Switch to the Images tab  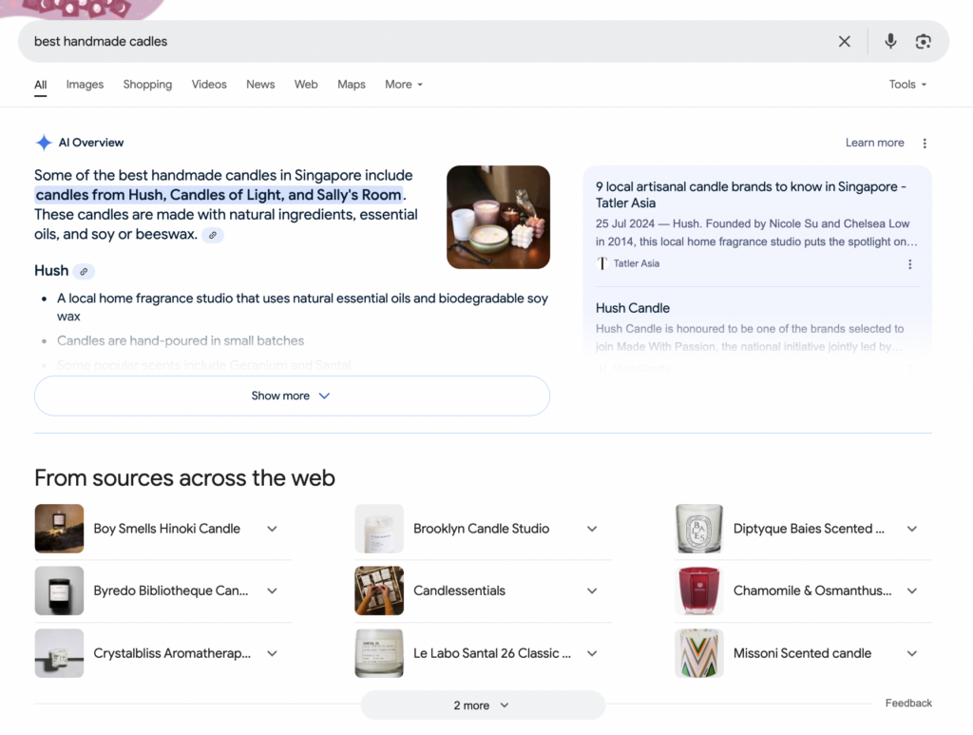pos(85,85)
